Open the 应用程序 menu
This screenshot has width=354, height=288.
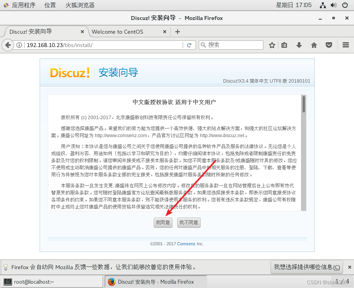pos(24,5)
